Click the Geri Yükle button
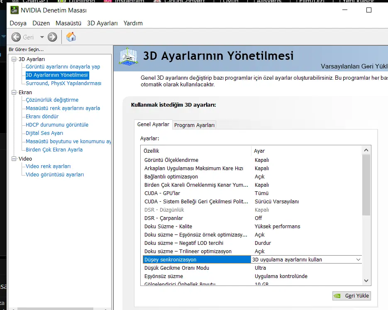 click(351, 296)
